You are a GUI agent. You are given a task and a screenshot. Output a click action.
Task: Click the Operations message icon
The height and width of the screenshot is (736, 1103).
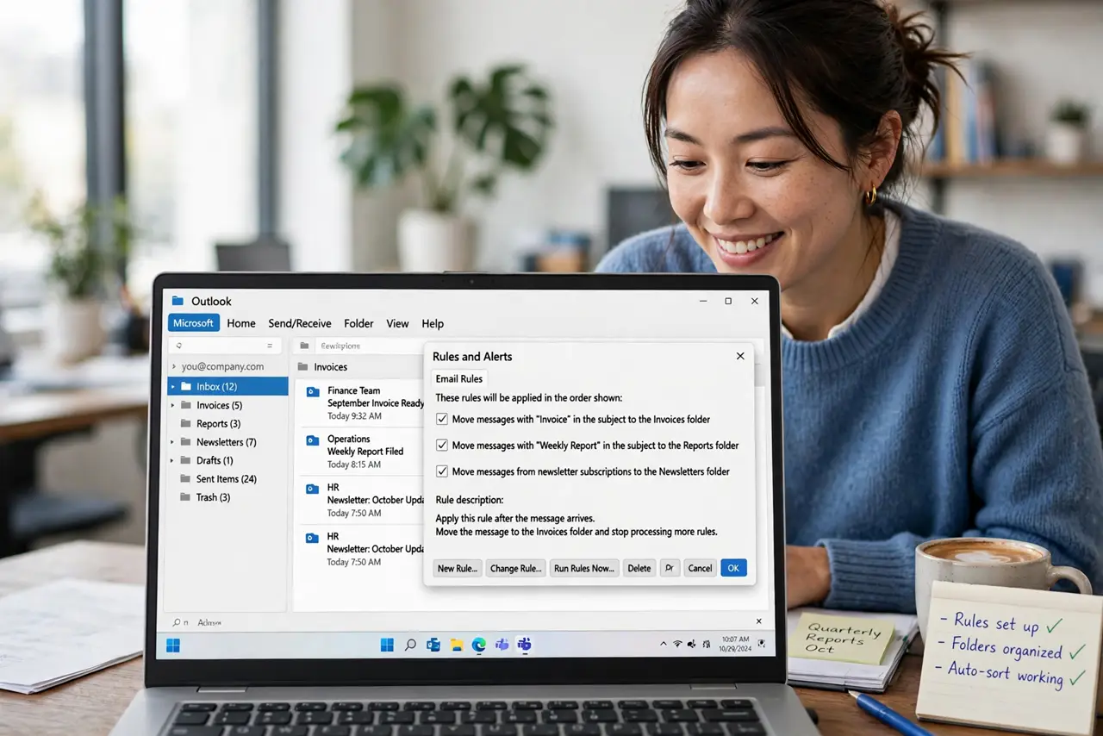313,440
